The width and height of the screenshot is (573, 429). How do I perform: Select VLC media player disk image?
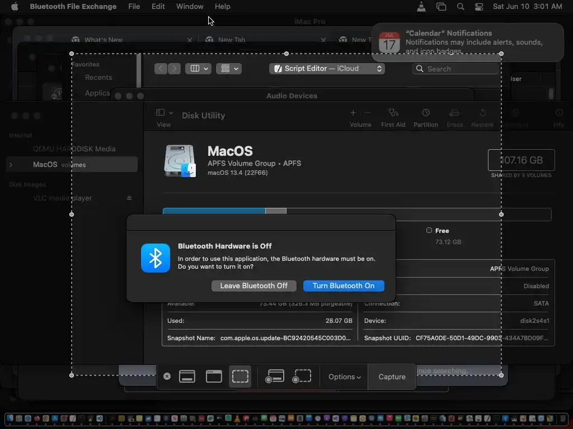(63, 198)
